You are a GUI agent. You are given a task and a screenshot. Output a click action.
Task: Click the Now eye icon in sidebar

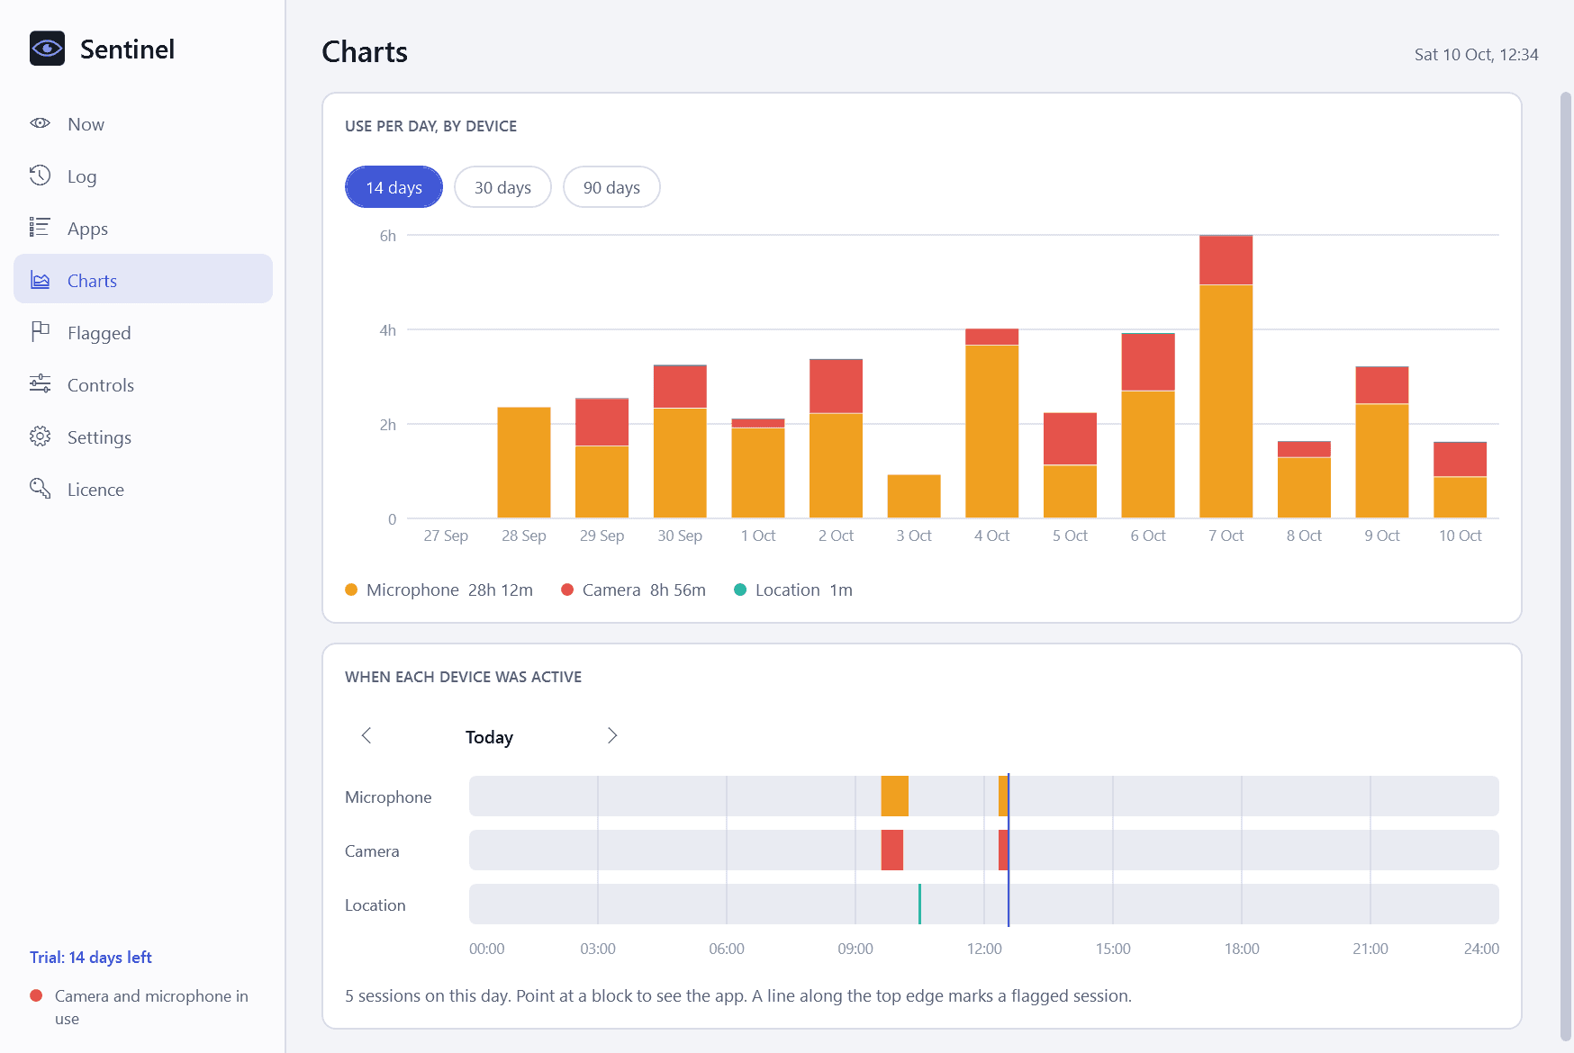coord(40,123)
